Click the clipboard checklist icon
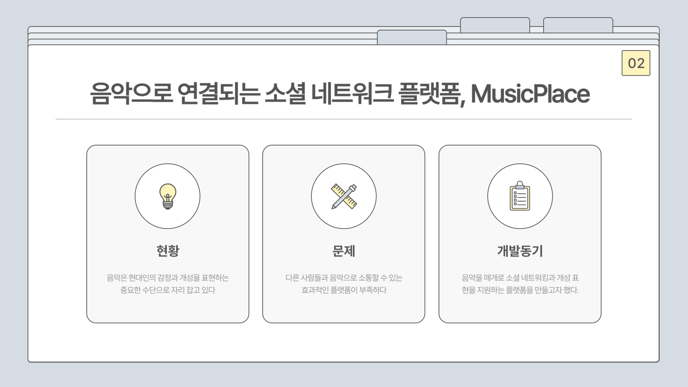 pos(520,196)
